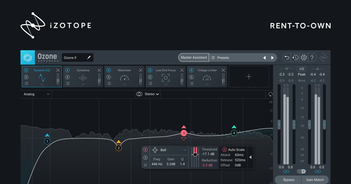Open the Bell filter type dropdown
This screenshot has height=184, width=351.
pyautogui.click(x=169, y=150)
